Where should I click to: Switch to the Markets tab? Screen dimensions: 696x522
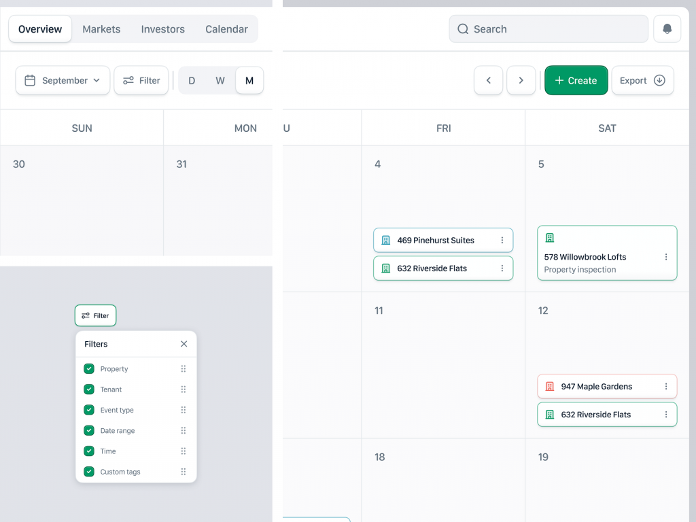tap(101, 29)
